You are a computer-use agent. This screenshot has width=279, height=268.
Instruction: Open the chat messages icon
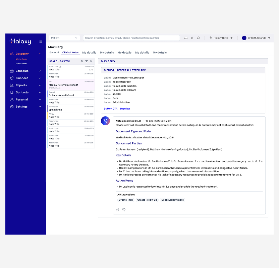point(199,38)
